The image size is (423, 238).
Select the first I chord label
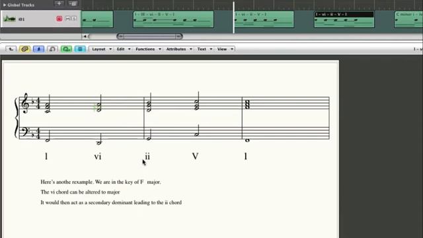pyautogui.click(x=46, y=156)
